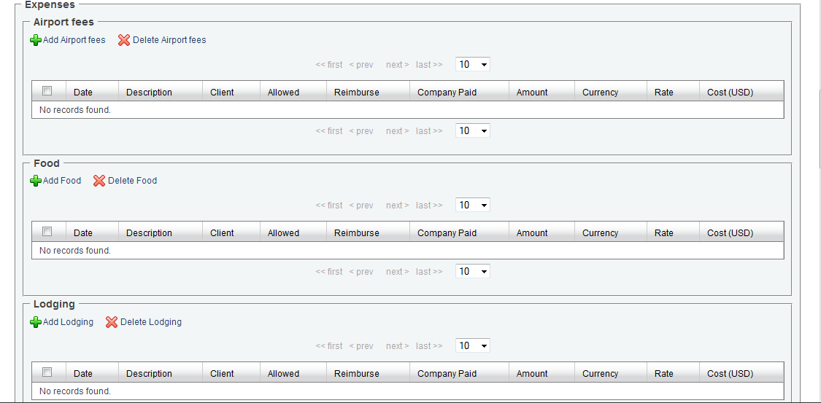Screen dimensions: 821x403
Task: Click the Add Food link
Action: 62,180
